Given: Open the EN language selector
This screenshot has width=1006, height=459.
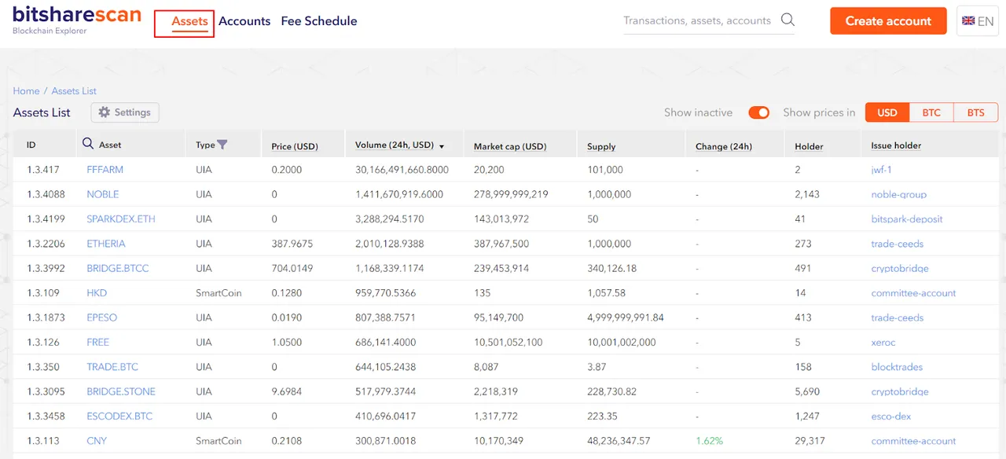Looking at the screenshot, I should tap(977, 21).
